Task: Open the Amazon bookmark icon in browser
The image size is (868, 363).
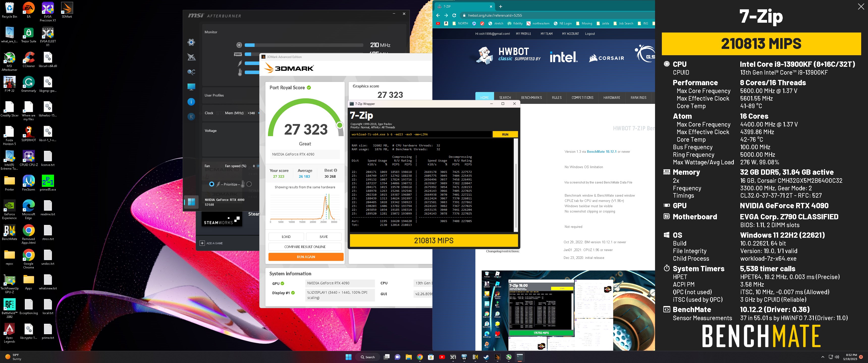Action: 446,24
